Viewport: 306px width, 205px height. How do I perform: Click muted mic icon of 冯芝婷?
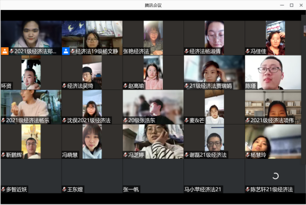pyautogui.click(x=125, y=155)
